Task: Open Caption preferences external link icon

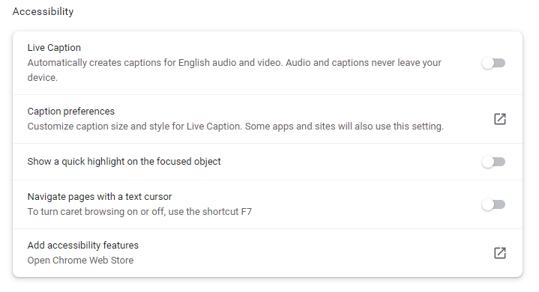Action: coord(500,119)
